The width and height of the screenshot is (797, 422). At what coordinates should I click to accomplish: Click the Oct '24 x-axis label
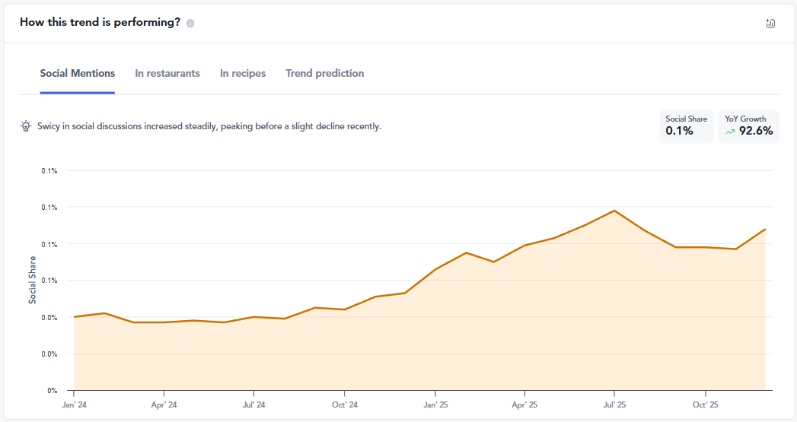(x=344, y=405)
